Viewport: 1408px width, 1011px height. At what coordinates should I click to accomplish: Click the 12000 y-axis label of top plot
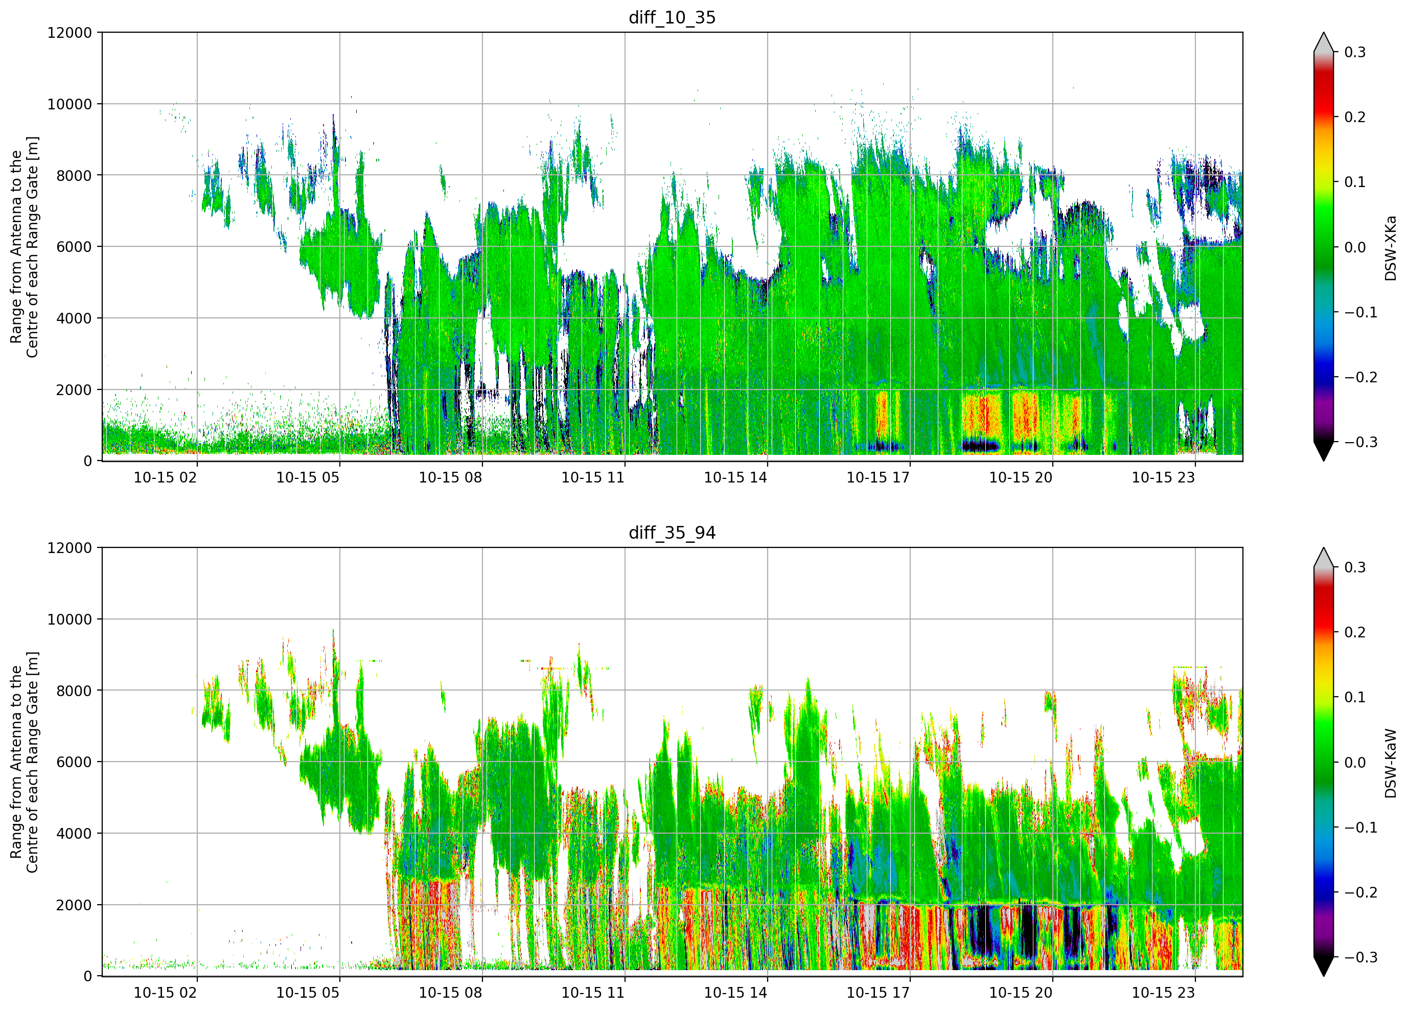pos(70,33)
